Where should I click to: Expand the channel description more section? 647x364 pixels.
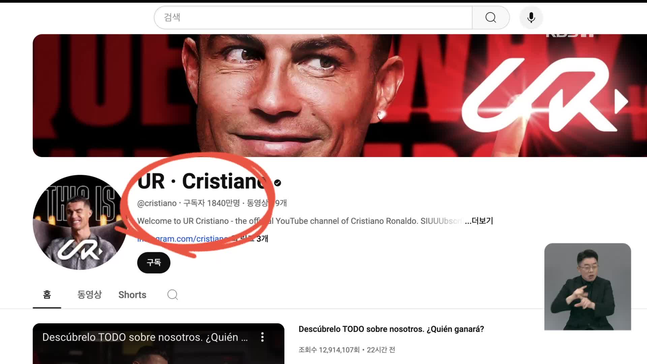point(480,221)
